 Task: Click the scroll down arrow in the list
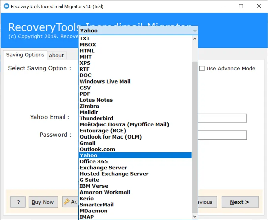coord(195,217)
